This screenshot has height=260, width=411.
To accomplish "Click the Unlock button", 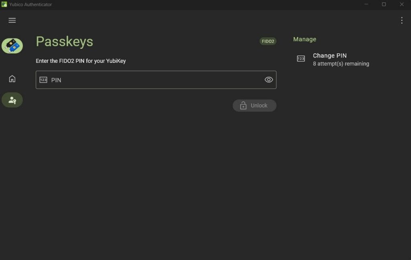I will click(x=254, y=105).
